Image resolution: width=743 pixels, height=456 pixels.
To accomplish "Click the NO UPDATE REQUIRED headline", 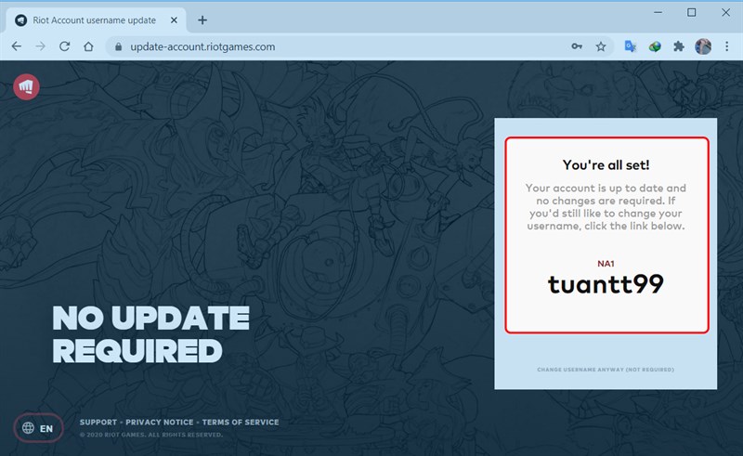I will coord(150,334).
